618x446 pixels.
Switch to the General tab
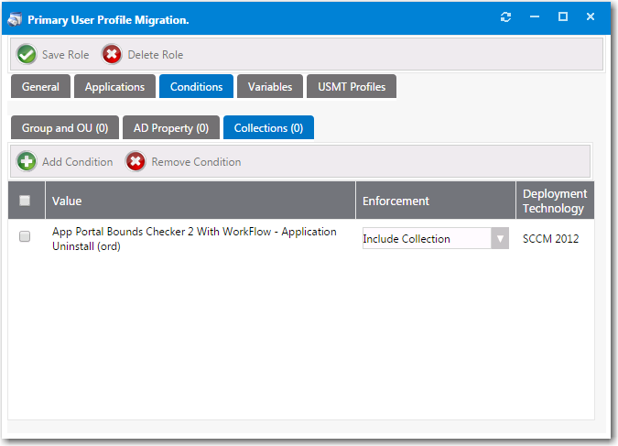point(40,87)
